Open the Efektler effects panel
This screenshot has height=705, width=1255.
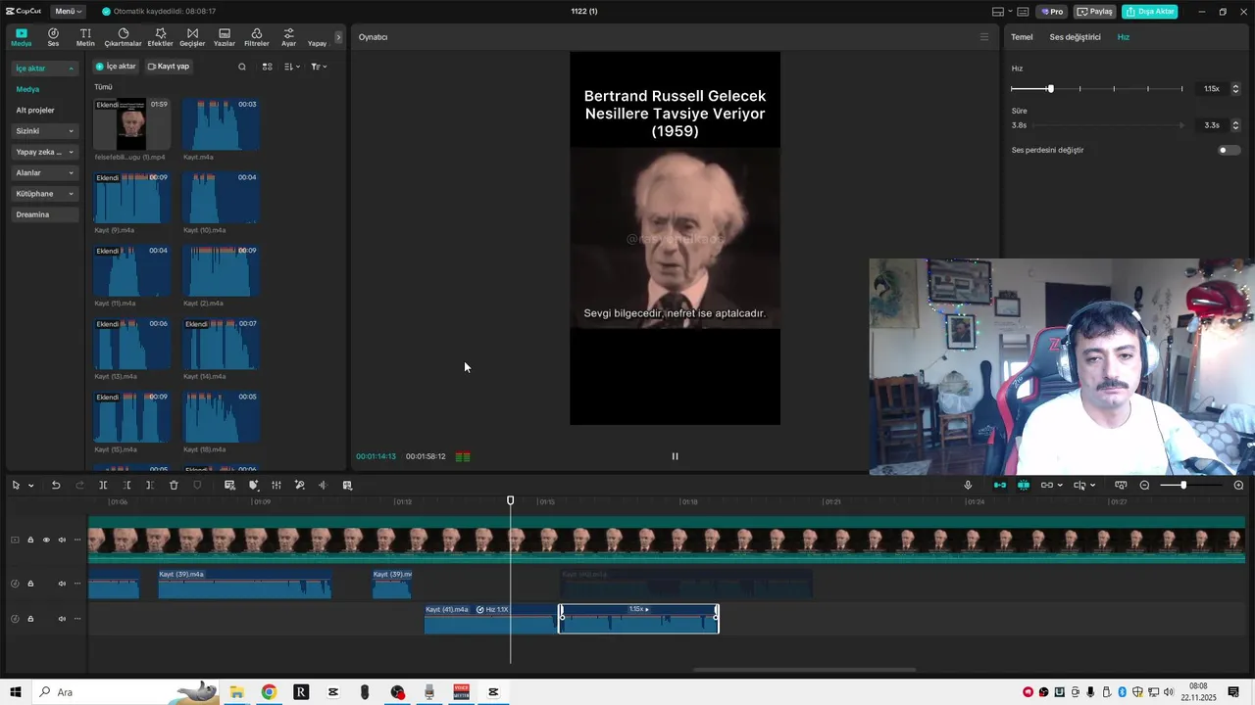pos(160,37)
